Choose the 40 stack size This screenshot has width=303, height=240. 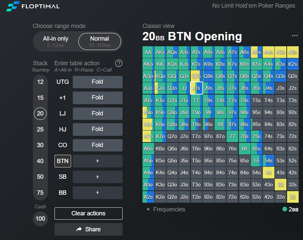[40, 161]
